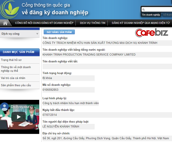Click the Đặt hàng sản phẩm button
Viewport: 172px width, 142px height.
(x=59, y=32)
